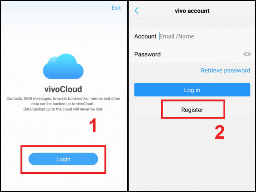Open the Retrieve password link
This screenshot has width=256, height=192.
(225, 70)
